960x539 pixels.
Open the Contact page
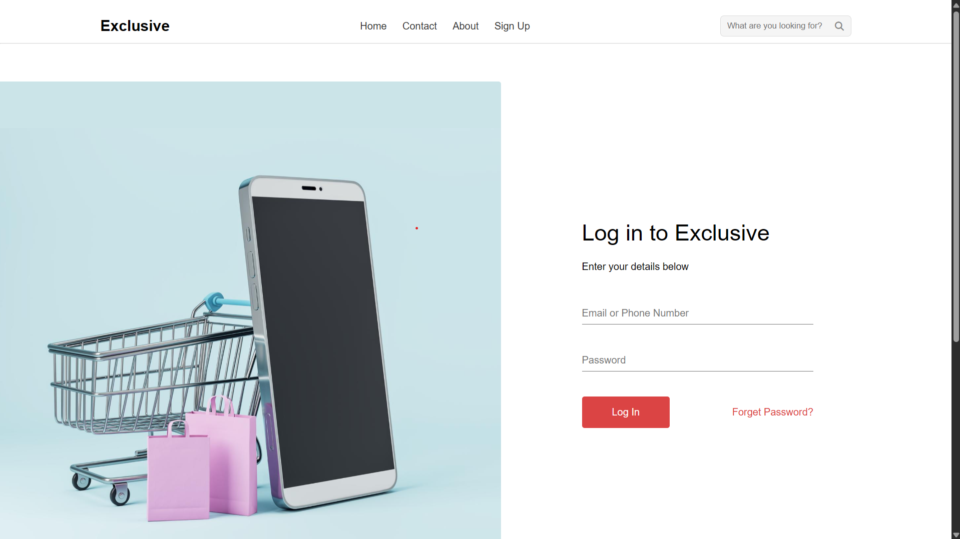pos(419,26)
